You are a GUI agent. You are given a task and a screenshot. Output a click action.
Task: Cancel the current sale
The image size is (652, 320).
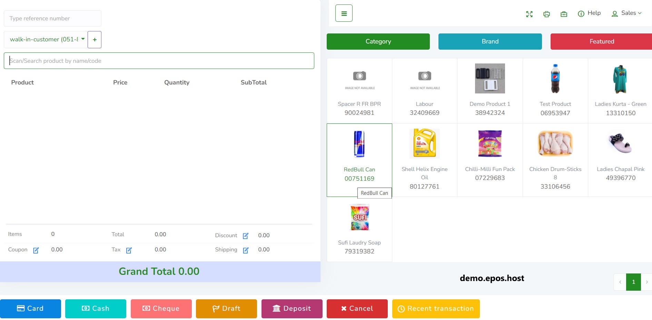pyautogui.click(x=357, y=309)
